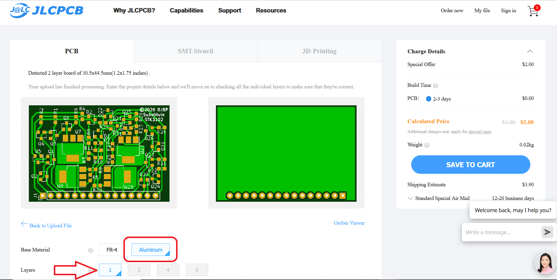Open the support agent avatar chat
Image resolution: width=557 pixels, height=280 pixels.
click(x=545, y=263)
